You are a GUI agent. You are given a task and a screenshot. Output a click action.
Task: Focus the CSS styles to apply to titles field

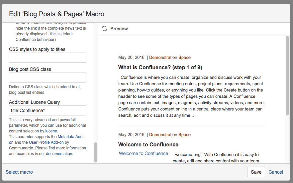[48, 58]
